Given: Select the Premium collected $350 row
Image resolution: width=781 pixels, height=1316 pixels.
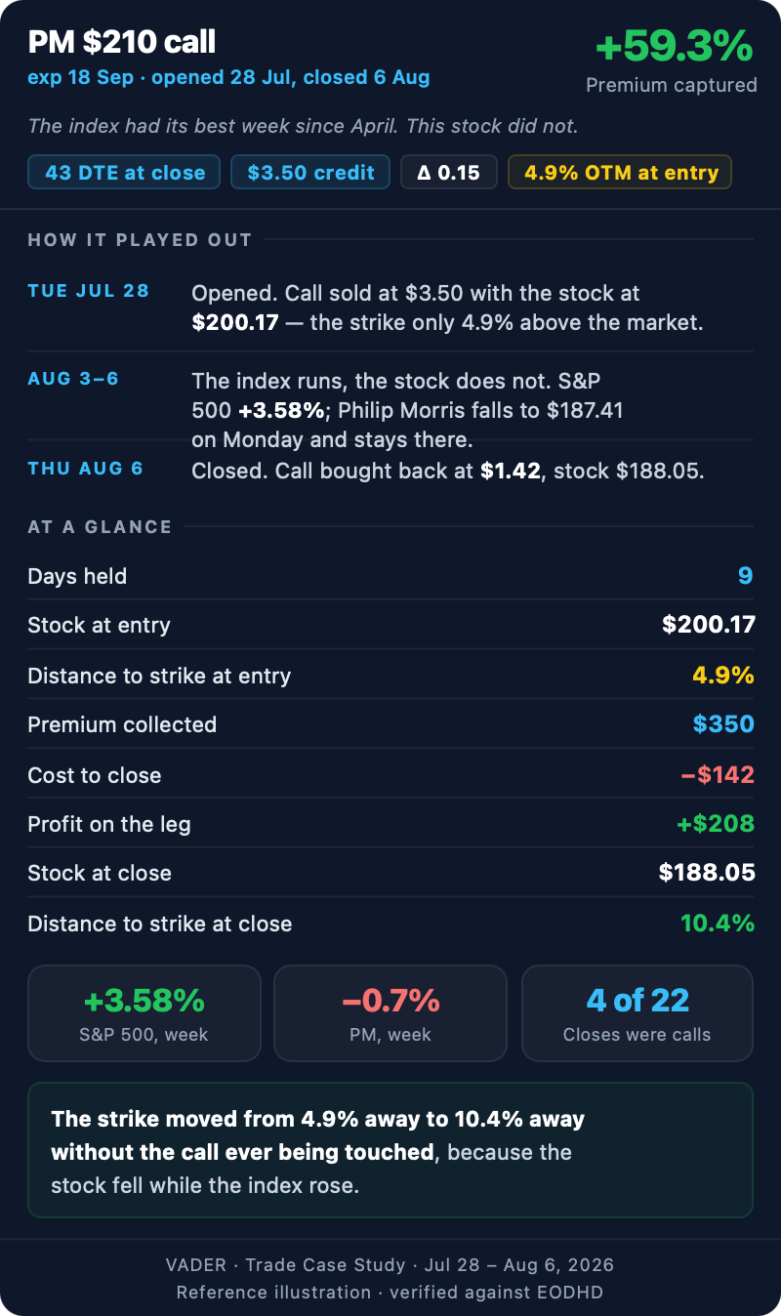Looking at the screenshot, I should (x=390, y=724).
